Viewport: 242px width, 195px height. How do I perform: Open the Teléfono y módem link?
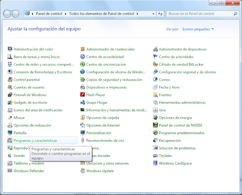(29, 163)
